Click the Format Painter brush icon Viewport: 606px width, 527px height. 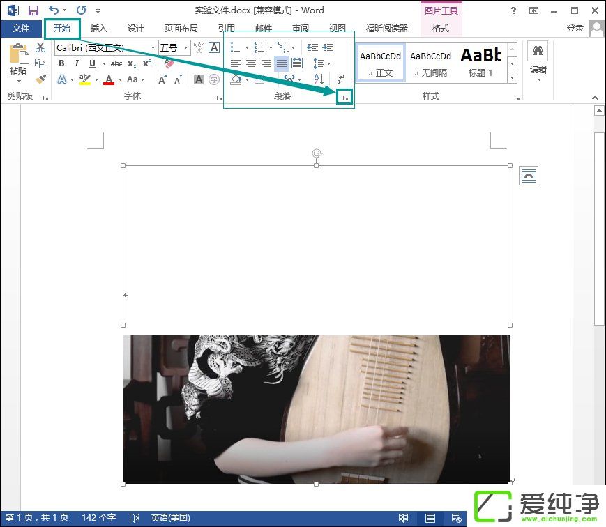(x=40, y=79)
